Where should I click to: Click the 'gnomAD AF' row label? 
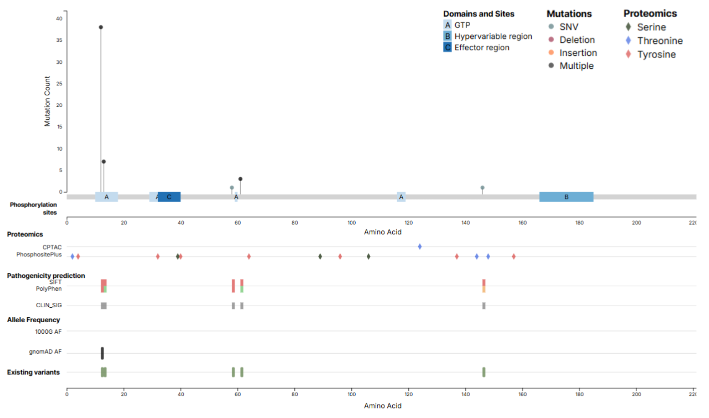click(x=45, y=352)
